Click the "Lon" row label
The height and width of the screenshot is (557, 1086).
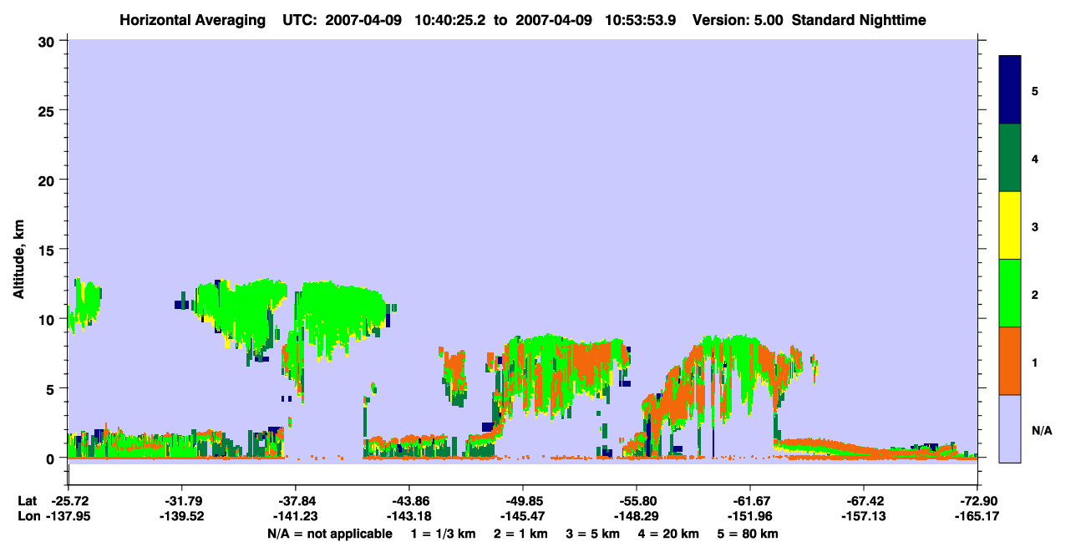point(28,516)
